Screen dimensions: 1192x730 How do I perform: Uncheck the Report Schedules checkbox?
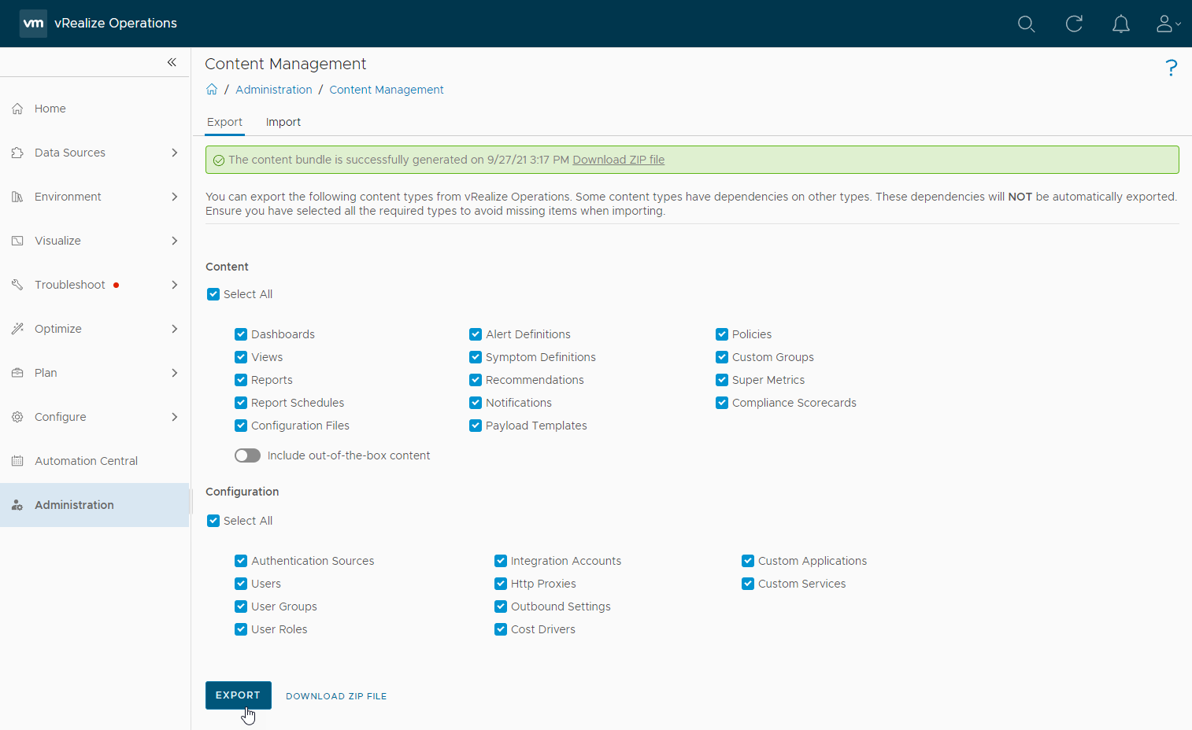(241, 403)
